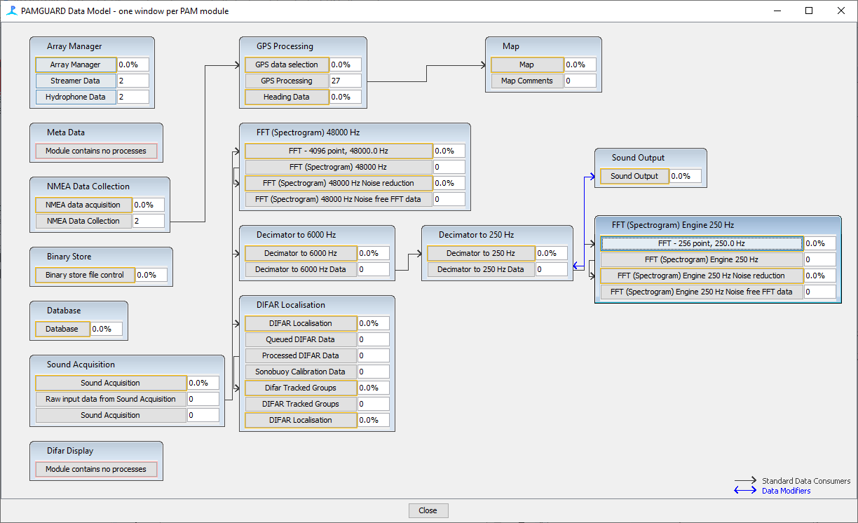Click the value field beside Raw input data

[x=203, y=399]
